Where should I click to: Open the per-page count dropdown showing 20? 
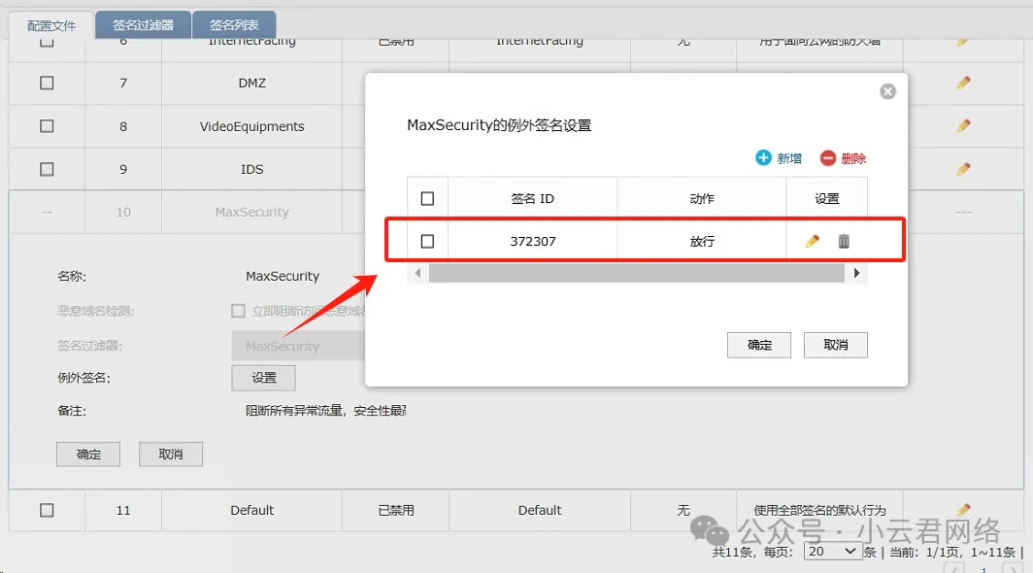pos(833,551)
